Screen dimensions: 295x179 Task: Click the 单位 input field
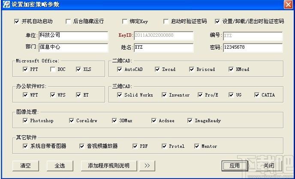[x=73, y=35]
